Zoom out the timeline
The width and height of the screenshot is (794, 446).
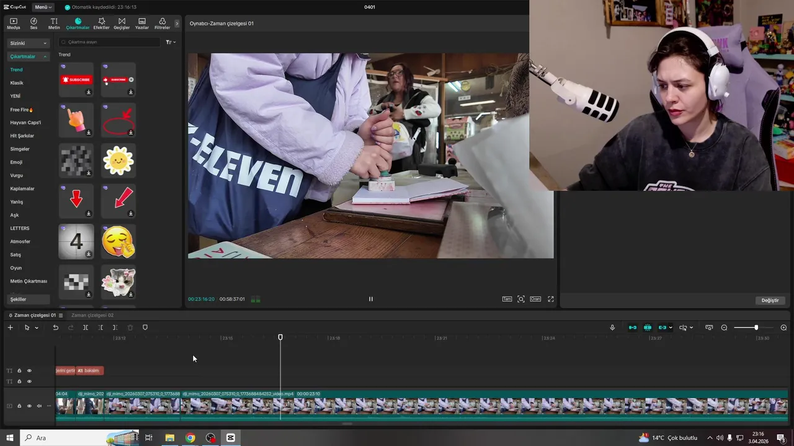point(724,328)
